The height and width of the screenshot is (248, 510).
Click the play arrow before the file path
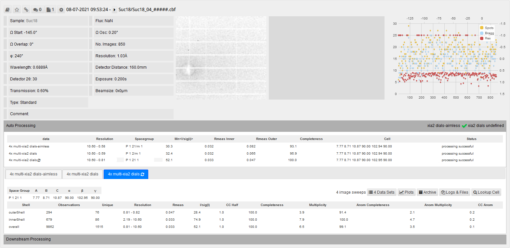pyautogui.click(x=114, y=10)
